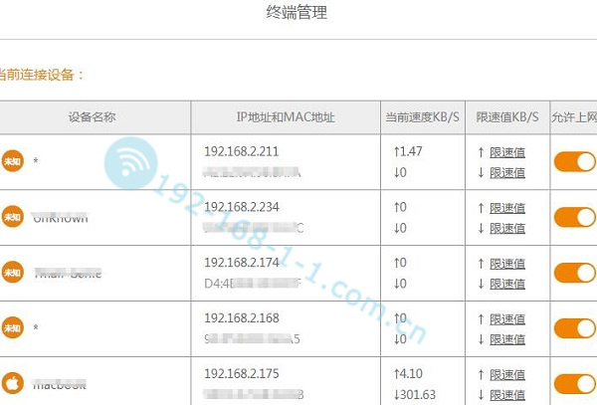
Task: Click the 设备名称 column header
Action: coord(93,117)
